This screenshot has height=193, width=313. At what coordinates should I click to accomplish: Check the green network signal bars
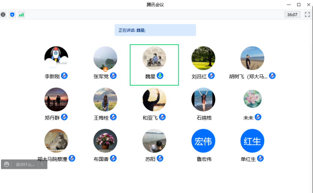click(21, 14)
